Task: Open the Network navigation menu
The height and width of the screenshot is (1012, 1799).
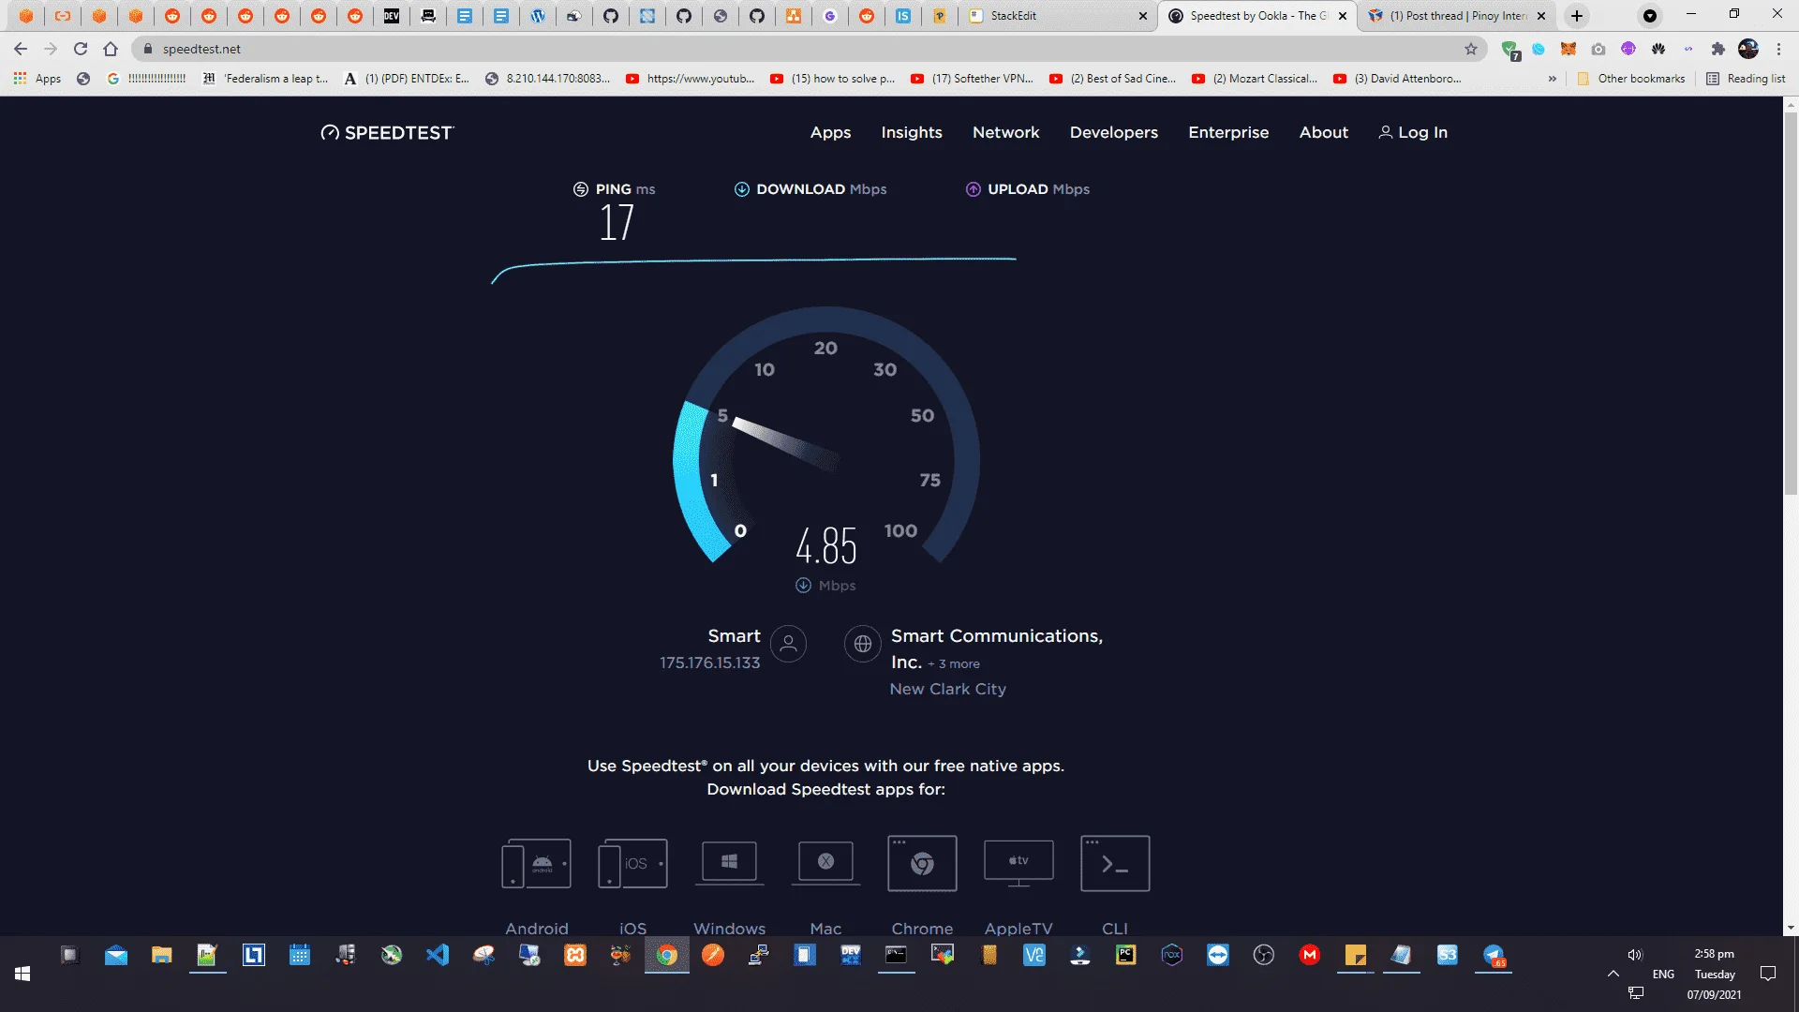Action: pyautogui.click(x=1005, y=132)
